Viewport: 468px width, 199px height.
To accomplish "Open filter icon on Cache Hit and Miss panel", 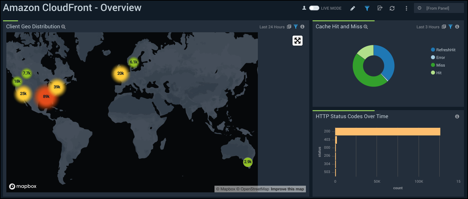I will point(450,27).
